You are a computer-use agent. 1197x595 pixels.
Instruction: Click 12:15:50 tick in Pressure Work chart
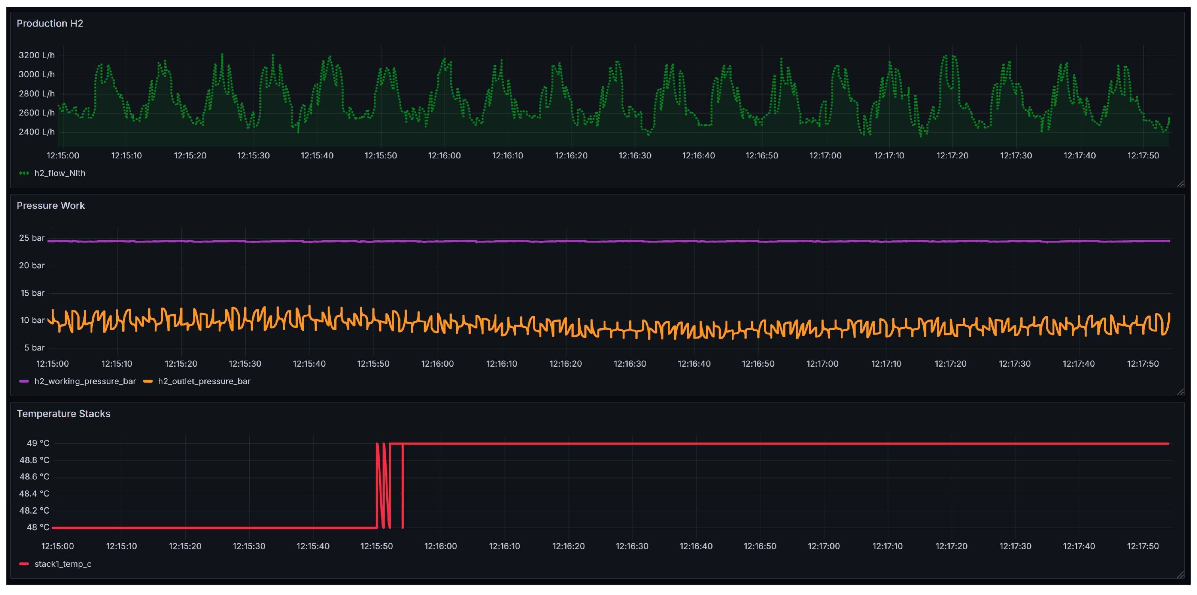pyautogui.click(x=373, y=364)
